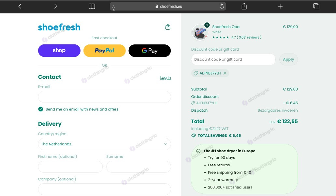Go back with the browser back arrow
The height and width of the screenshot is (196, 336).
coord(20,7)
